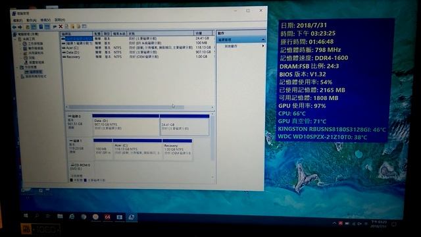The height and width of the screenshot is (237, 421).
Task: Click the Acer (C:) partition block
Action: click(x=137, y=149)
